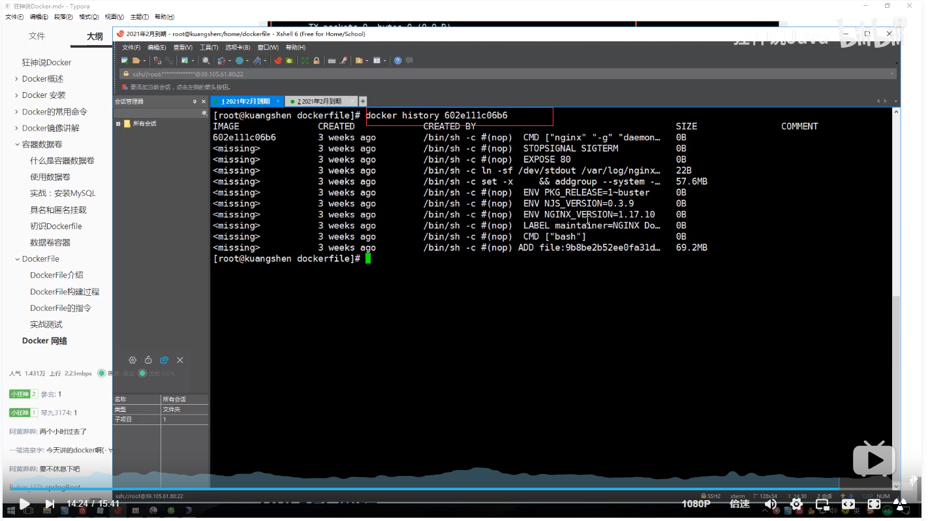Screen dimensions: 928x521
Task: Click the gear settings icon in floating overlay
Action: (132, 360)
